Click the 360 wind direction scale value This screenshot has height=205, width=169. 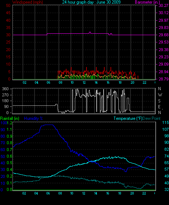point(5,89)
